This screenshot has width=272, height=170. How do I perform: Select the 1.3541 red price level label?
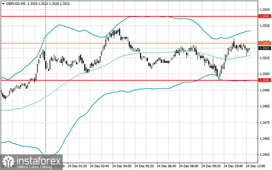click(x=265, y=16)
